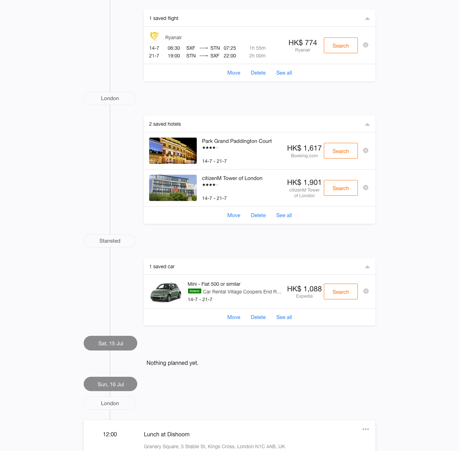Viewport: 459px width, 451px height.
Task: Click the Europcar logo icon
Action: [194, 291]
